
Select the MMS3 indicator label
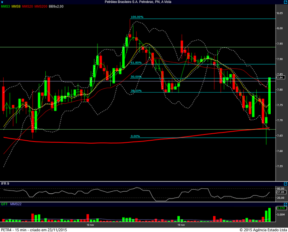tap(5, 7)
